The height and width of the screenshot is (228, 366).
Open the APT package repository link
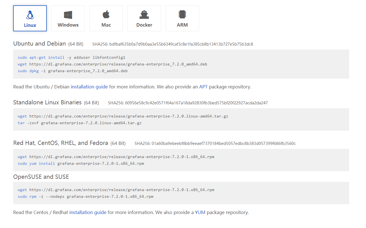(x=203, y=87)
